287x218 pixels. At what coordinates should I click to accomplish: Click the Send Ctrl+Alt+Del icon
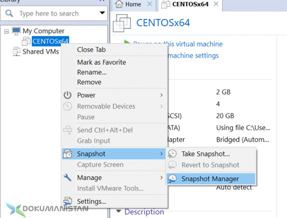coord(67,130)
